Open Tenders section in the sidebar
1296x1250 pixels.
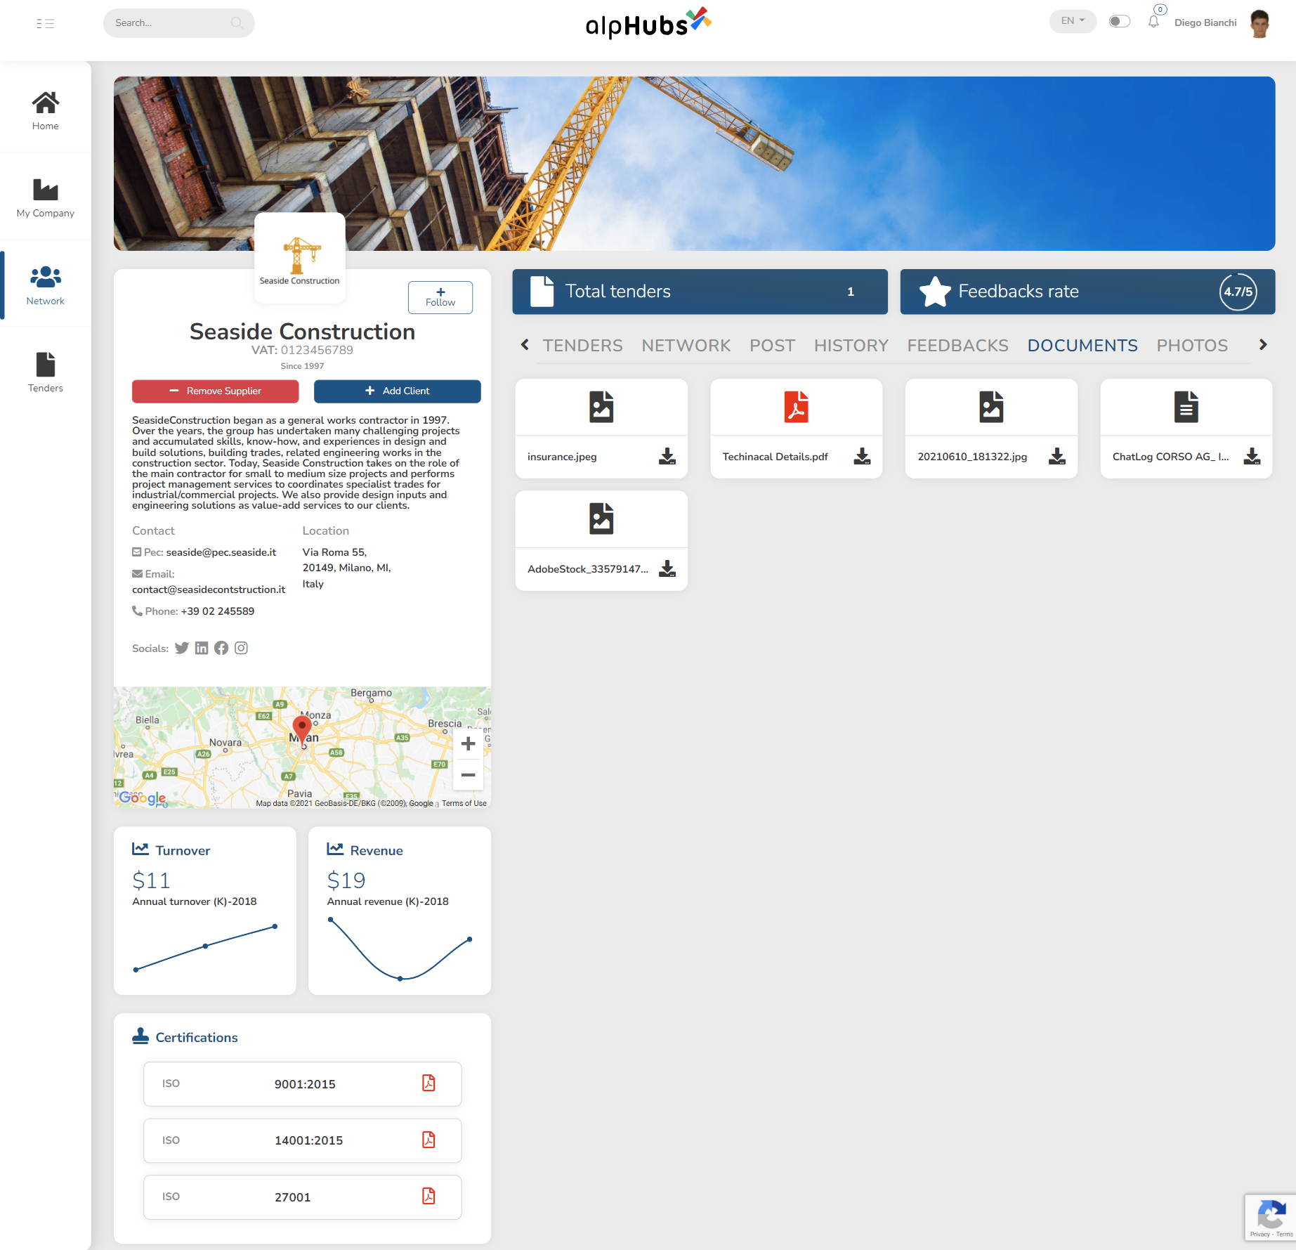point(46,372)
